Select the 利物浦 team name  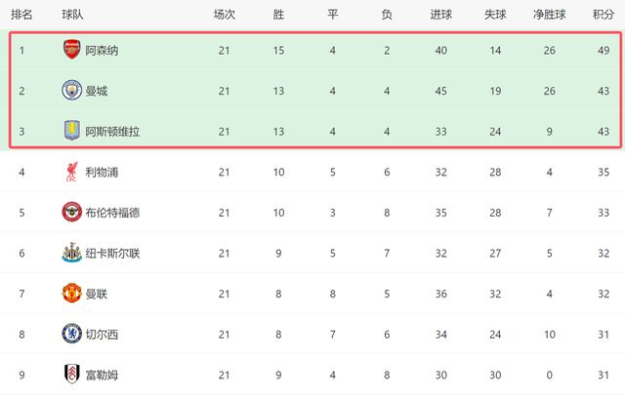pyautogui.click(x=103, y=173)
